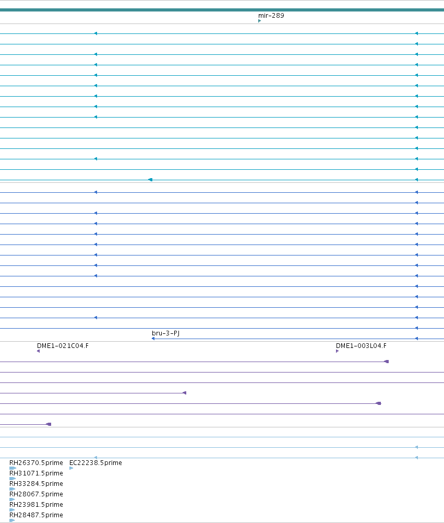Image resolution: width=444 pixels, height=523 pixels.
Task: Click the RH31071.5prime label
Action: (x=36, y=473)
